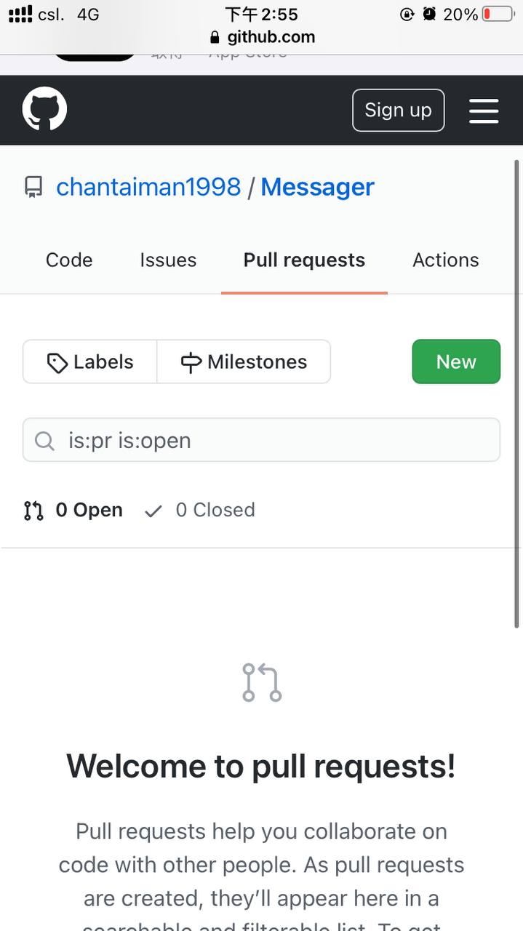Tap the battery indicator in status bar

click(498, 14)
